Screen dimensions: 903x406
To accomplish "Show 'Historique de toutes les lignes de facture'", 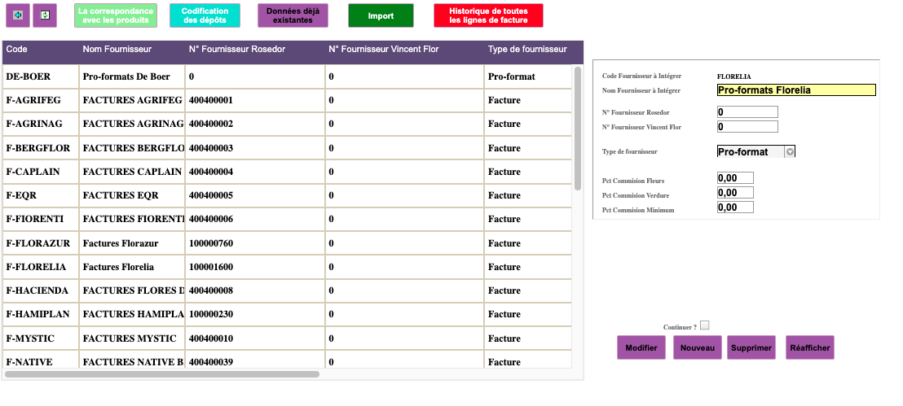I will point(488,15).
